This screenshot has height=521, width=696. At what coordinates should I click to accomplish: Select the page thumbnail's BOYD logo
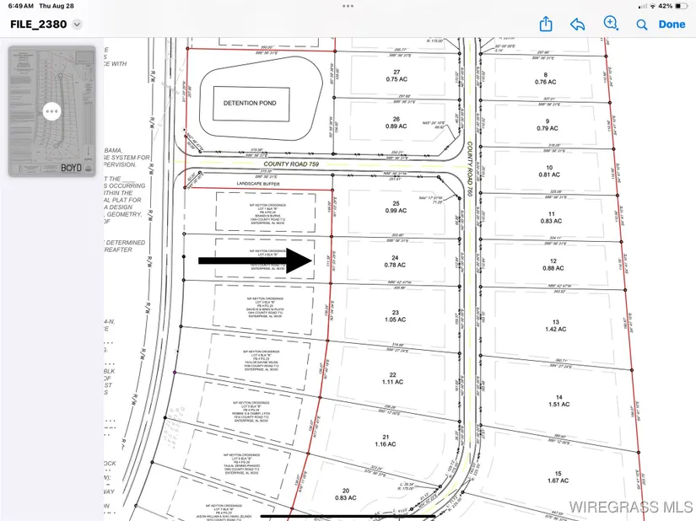point(71,167)
